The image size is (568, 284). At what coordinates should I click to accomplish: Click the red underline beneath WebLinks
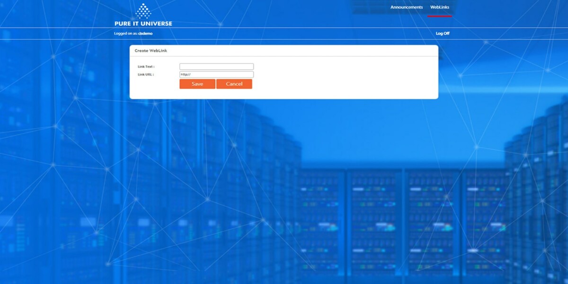point(440,15)
